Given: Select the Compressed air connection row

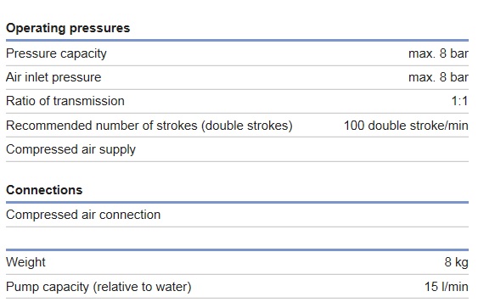Looking at the screenshot, I should 237,215.
